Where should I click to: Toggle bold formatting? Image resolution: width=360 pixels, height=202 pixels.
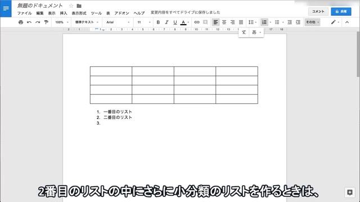pos(158,22)
